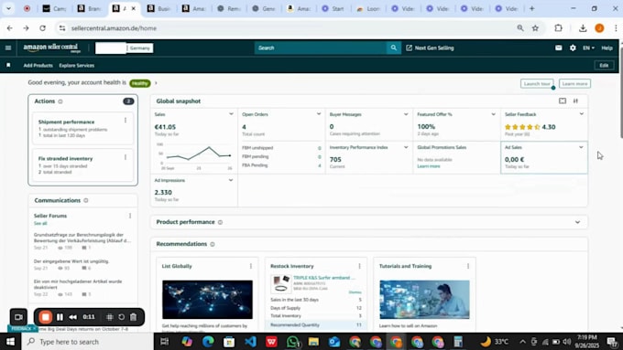
Task: Click the Tutorials and Training thumbnail
Action: (424, 300)
